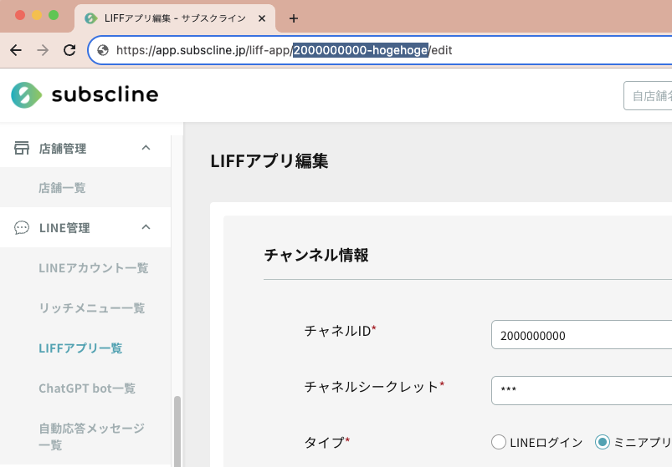Click the browser back arrow
The width and height of the screenshot is (672, 467).
[x=16, y=50]
